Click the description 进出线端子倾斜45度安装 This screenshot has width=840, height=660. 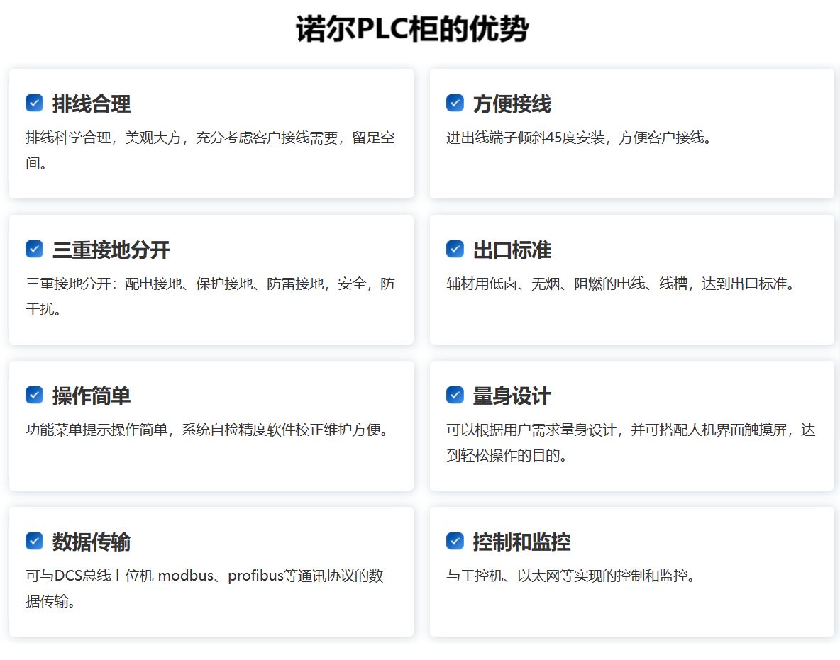pyautogui.click(x=580, y=138)
